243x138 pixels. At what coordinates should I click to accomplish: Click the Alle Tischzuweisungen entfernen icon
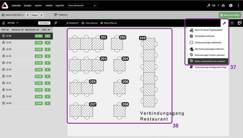[x=191, y=49]
